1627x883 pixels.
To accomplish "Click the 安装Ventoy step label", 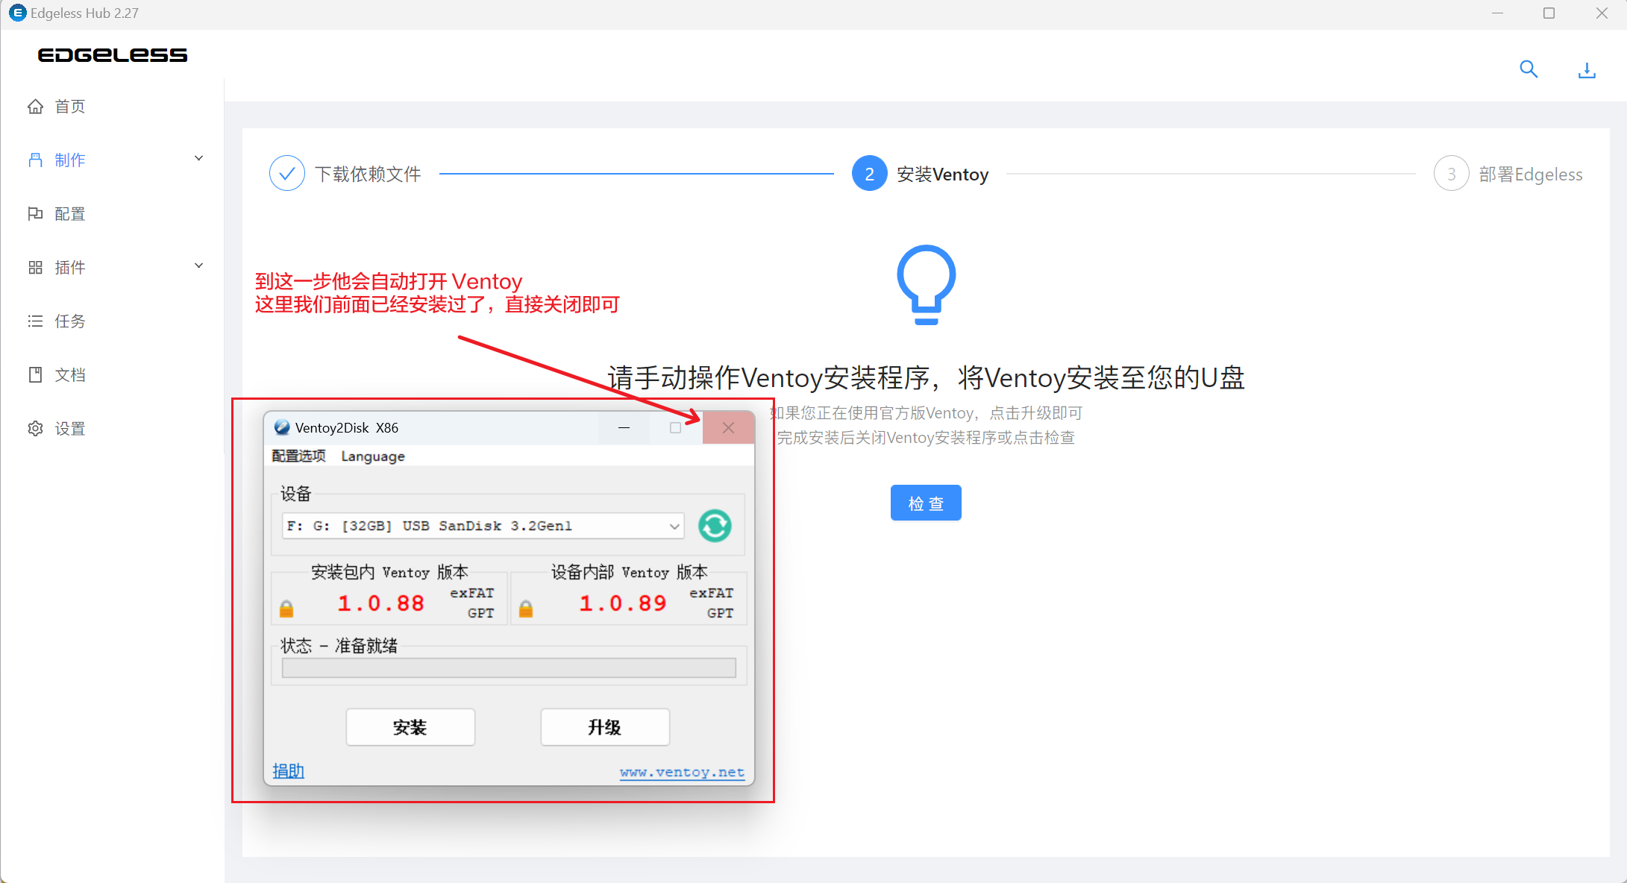I will pyautogui.click(x=942, y=175).
